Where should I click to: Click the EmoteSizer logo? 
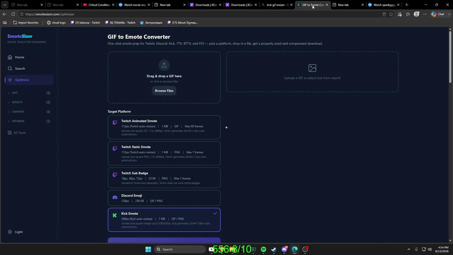click(x=20, y=36)
